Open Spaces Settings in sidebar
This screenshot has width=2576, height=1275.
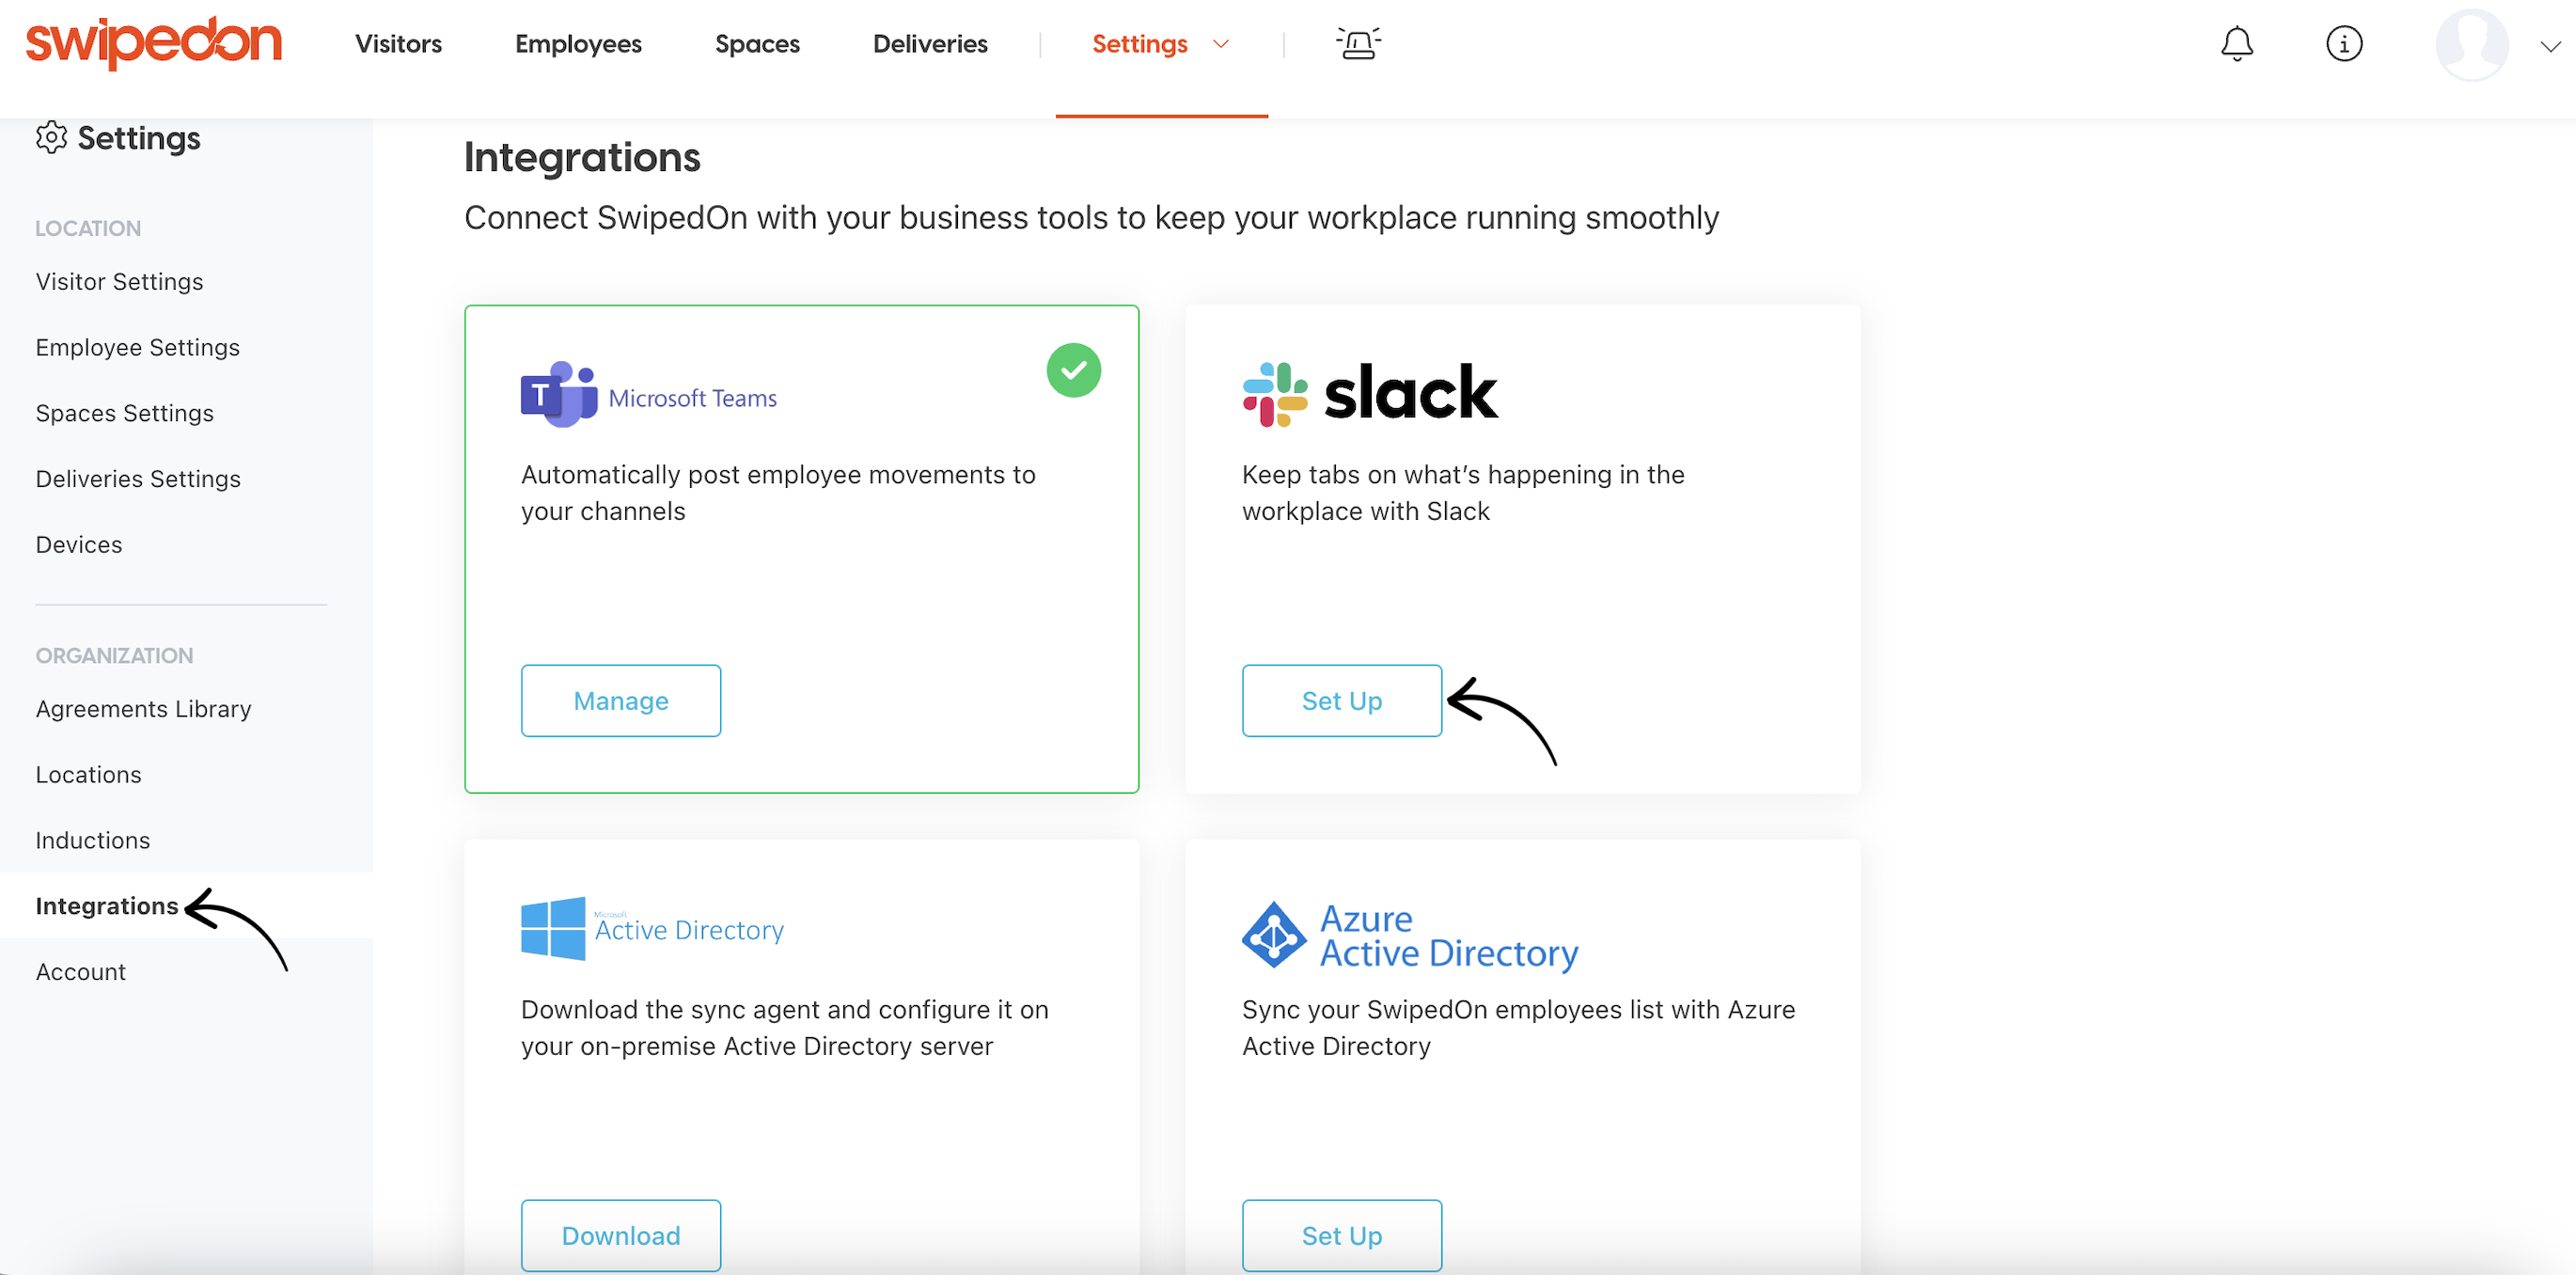tap(124, 413)
